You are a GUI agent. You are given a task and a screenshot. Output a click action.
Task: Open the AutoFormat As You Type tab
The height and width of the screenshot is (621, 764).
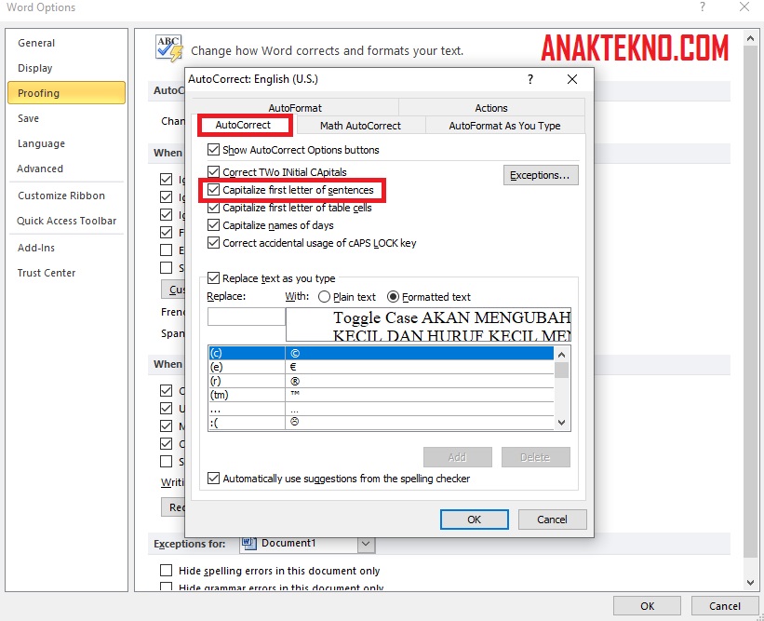pos(504,126)
